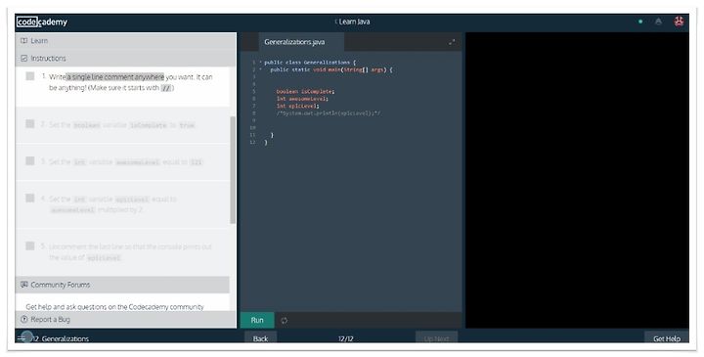
Task: Fold the class declaration on line 1
Action: [260, 63]
